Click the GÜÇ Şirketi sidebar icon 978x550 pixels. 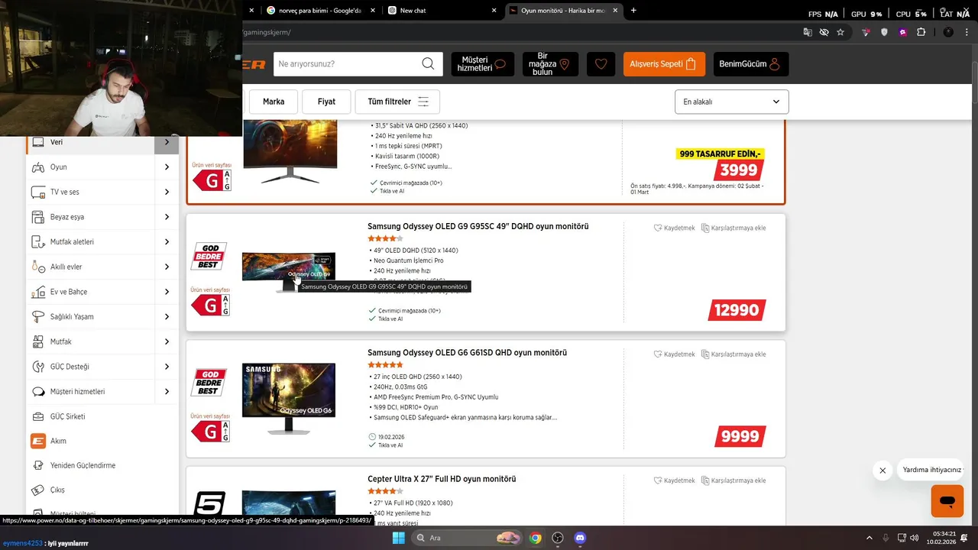38,416
